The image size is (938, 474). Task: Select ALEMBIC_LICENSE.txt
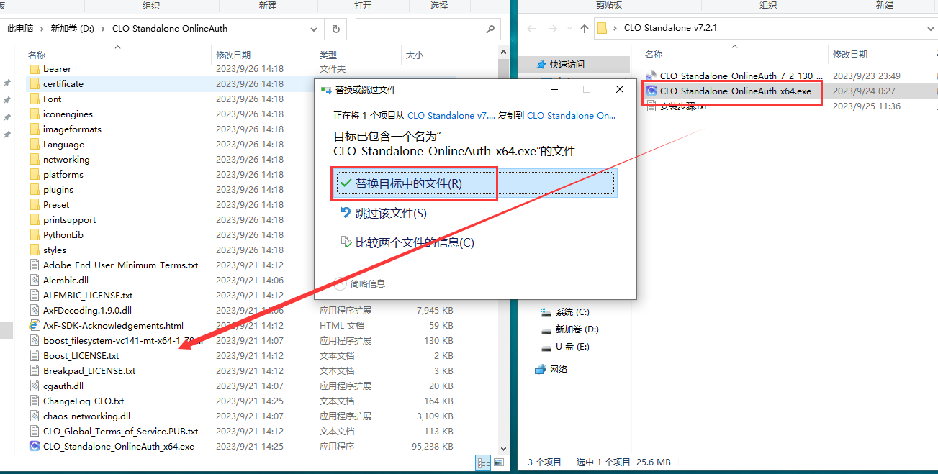(x=88, y=296)
